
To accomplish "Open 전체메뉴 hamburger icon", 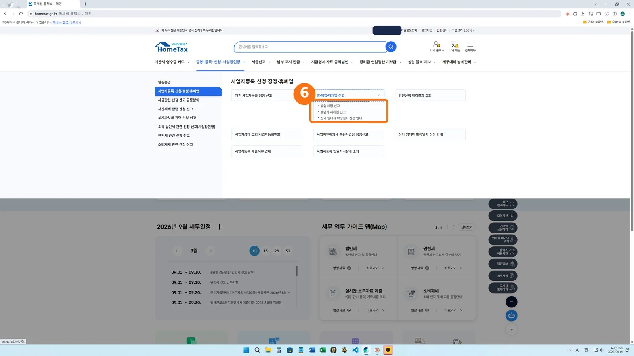I will 470,46.
